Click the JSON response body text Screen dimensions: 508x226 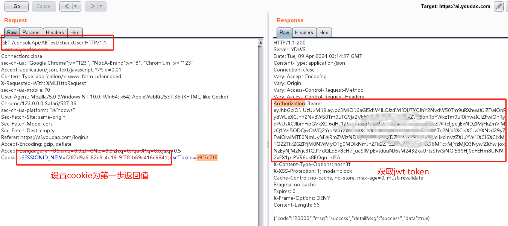pyautogui.click(x=351, y=218)
